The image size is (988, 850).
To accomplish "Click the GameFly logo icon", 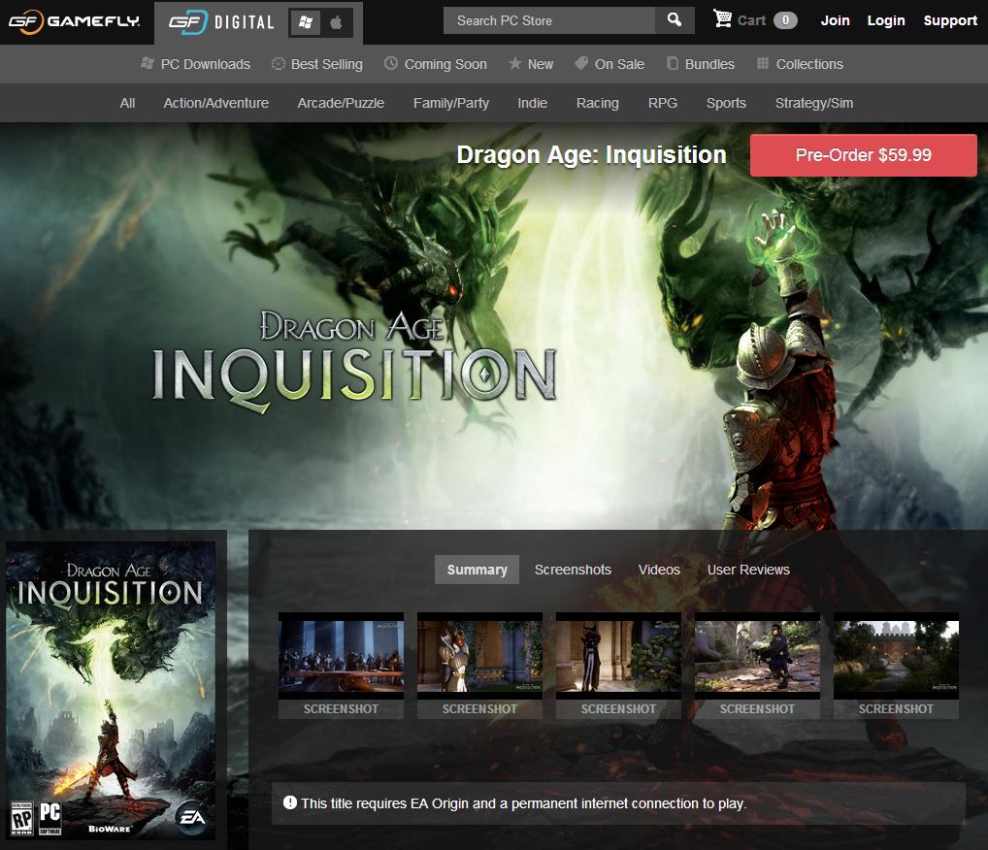I will click(x=23, y=20).
